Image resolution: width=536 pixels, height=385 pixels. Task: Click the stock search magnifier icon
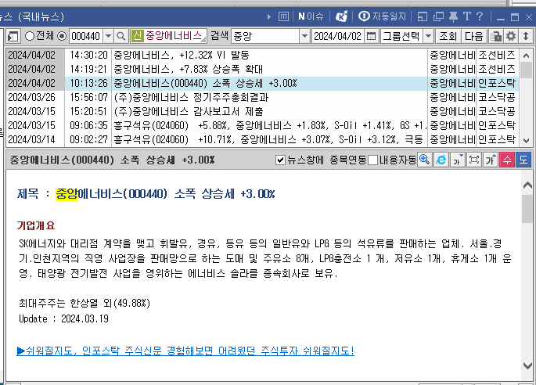click(121, 36)
